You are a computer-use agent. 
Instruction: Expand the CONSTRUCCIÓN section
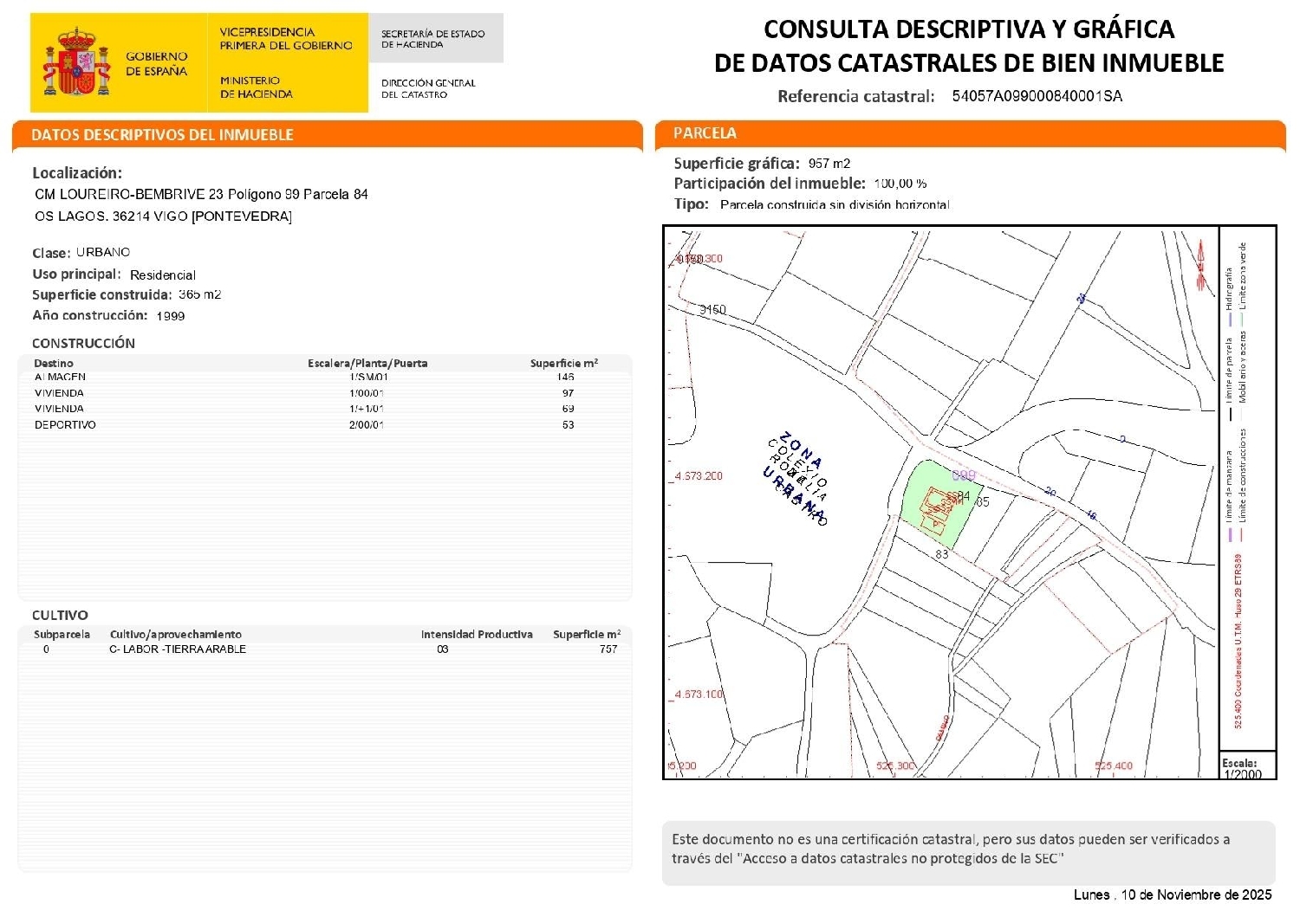[x=82, y=343]
